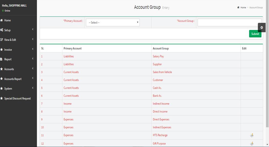Viewport: 269px width, 147px height.
Task: Expand the Setup menu chevron
Action: click(33, 29)
